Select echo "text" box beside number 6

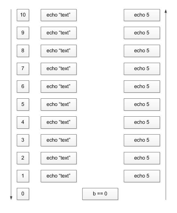[59, 87]
